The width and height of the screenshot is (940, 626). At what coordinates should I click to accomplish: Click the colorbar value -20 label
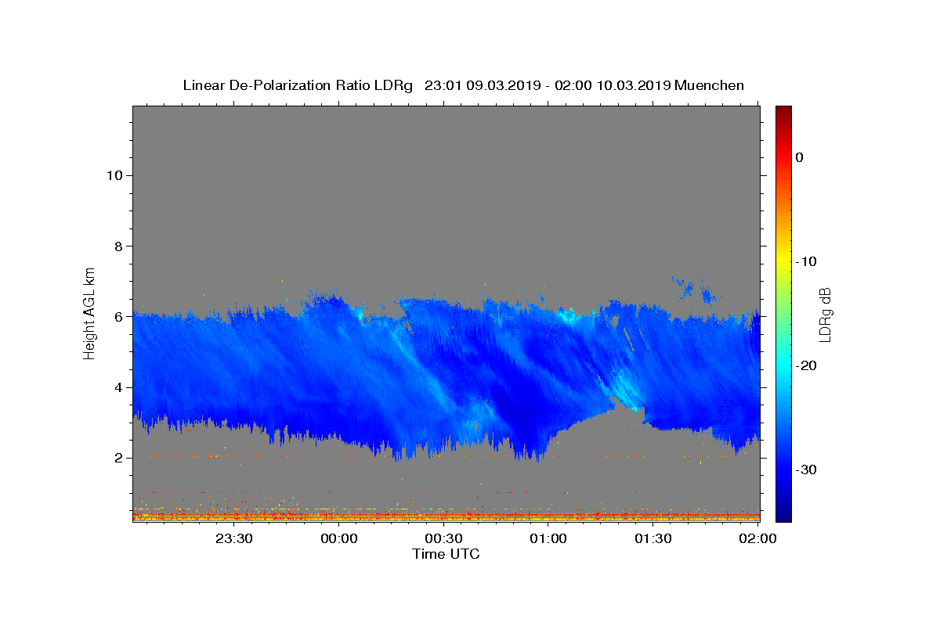pyautogui.click(x=807, y=365)
